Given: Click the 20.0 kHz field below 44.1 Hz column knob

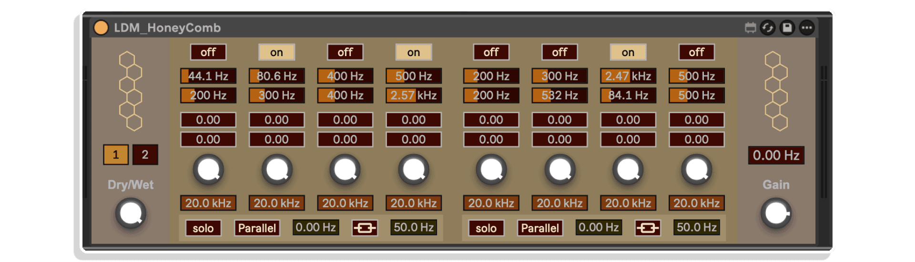Looking at the screenshot, I should pyautogui.click(x=208, y=204).
